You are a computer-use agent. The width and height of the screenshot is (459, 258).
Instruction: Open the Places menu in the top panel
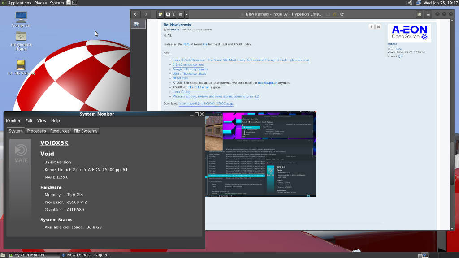point(40,3)
